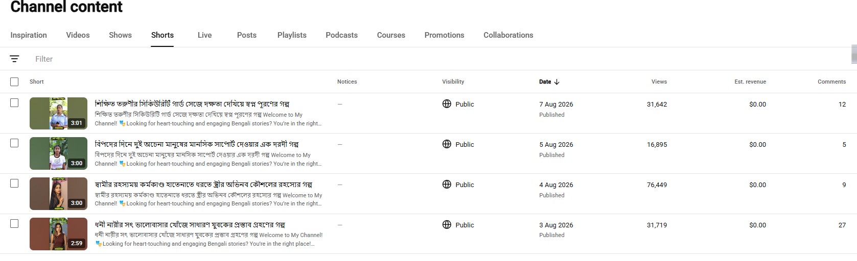Check the box for the 3 Aug 2026 short

pyautogui.click(x=14, y=224)
